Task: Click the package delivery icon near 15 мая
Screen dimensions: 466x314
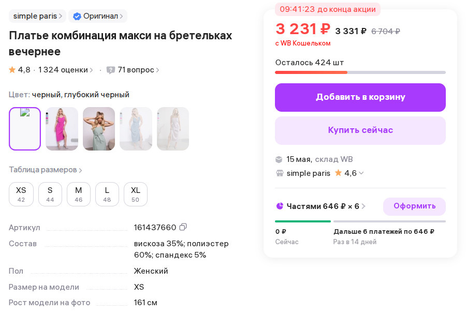Action: [280, 159]
